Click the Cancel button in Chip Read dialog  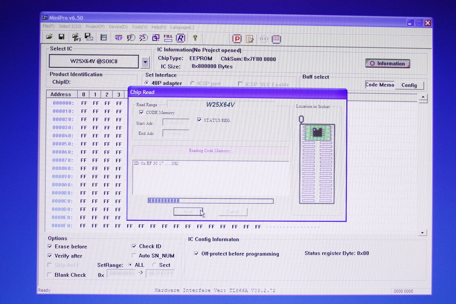click(x=233, y=212)
